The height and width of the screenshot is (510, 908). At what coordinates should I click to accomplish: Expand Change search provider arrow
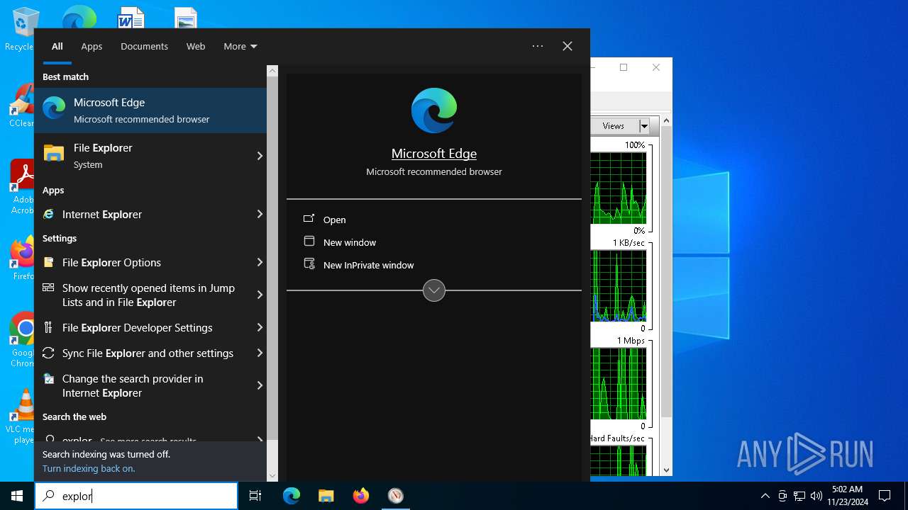pos(260,385)
